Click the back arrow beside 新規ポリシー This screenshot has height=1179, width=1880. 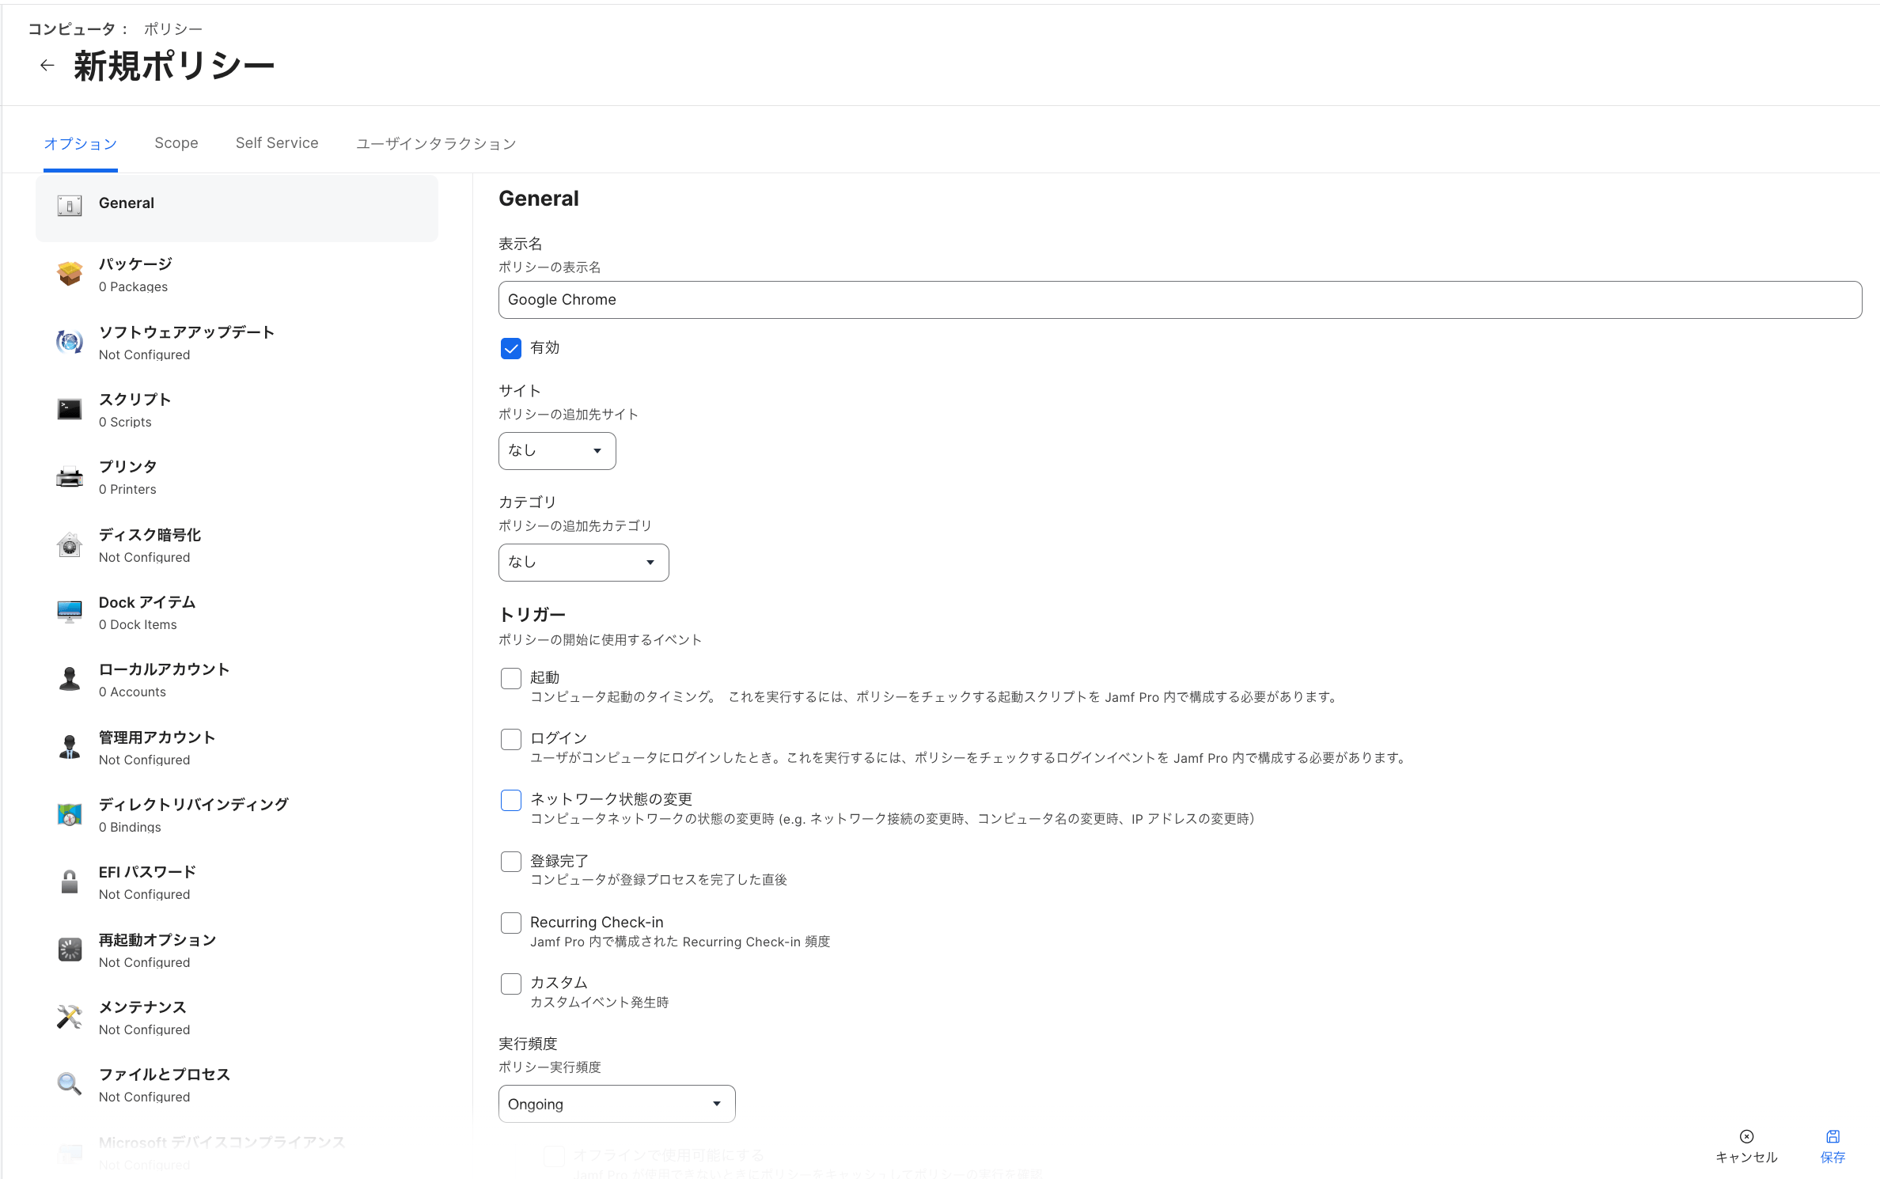pyautogui.click(x=47, y=66)
